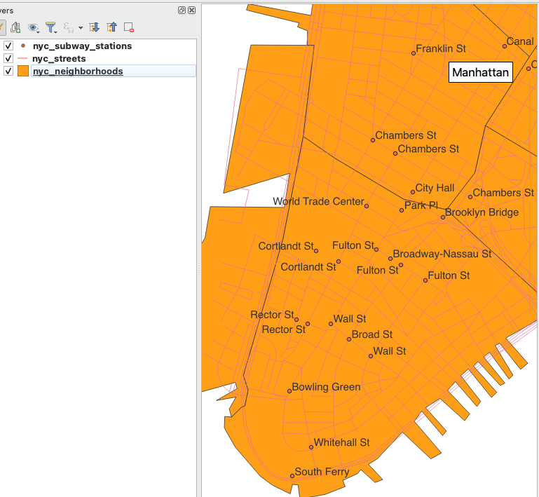Hide the nyc_neighborhoods layer via checkbox
539x497 pixels.
pos(8,72)
